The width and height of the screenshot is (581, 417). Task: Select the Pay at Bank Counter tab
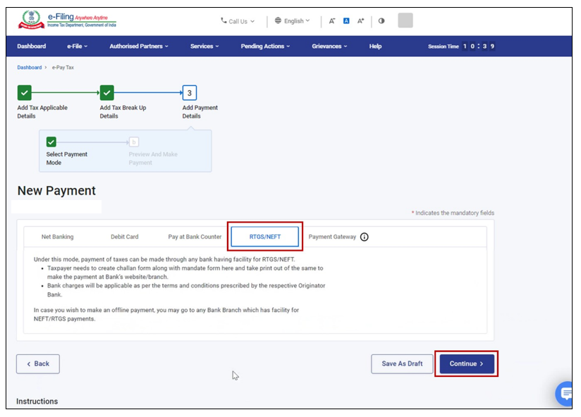pyautogui.click(x=195, y=237)
